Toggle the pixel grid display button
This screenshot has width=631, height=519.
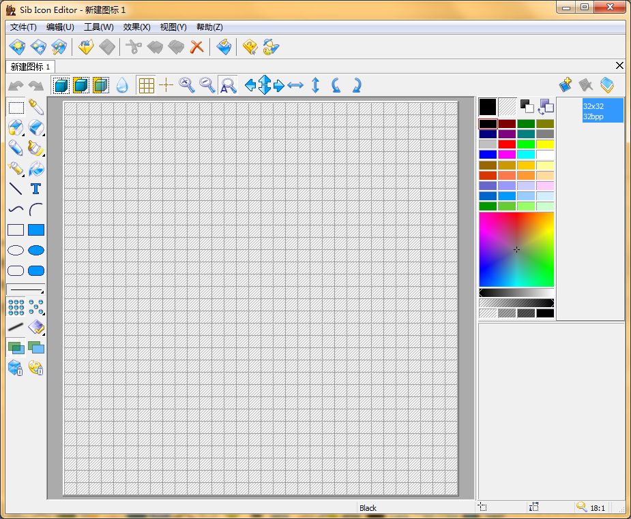coord(145,85)
